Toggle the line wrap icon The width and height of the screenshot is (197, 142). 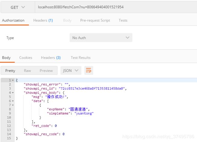[x=88, y=70]
